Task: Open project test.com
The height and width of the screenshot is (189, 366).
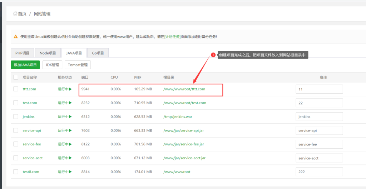Action: point(30,103)
